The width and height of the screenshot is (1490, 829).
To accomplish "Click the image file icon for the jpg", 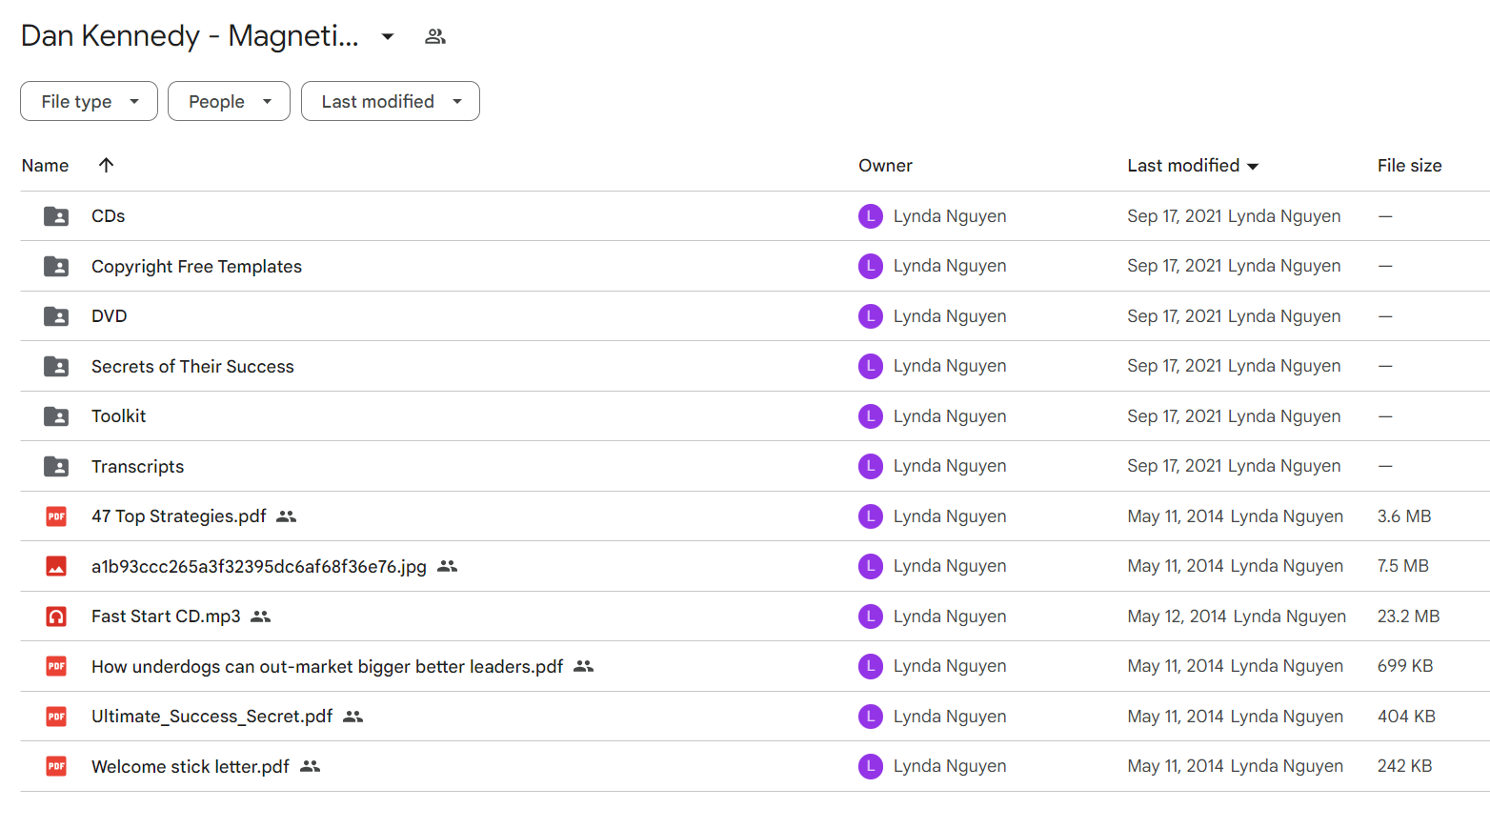I will point(56,566).
